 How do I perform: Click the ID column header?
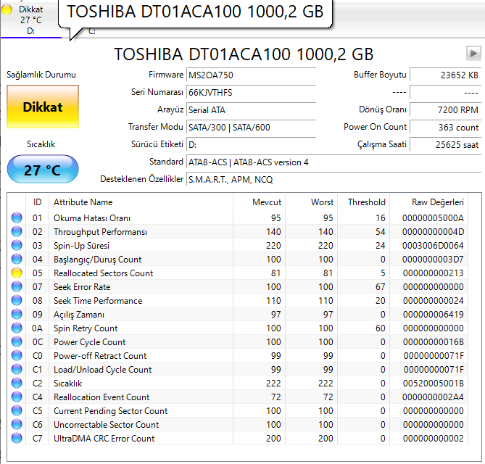coord(37,202)
